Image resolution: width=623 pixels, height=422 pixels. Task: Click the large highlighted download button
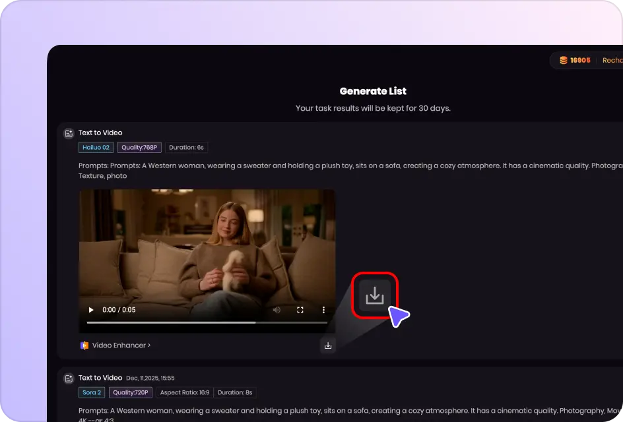click(x=375, y=295)
